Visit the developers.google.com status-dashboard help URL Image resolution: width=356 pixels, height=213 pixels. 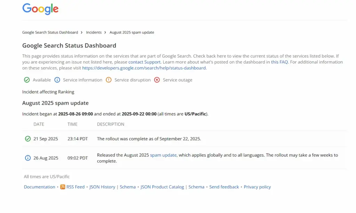click(144, 68)
